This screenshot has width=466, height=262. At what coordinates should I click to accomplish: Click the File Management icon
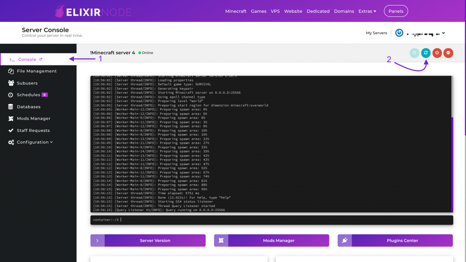[11, 71]
